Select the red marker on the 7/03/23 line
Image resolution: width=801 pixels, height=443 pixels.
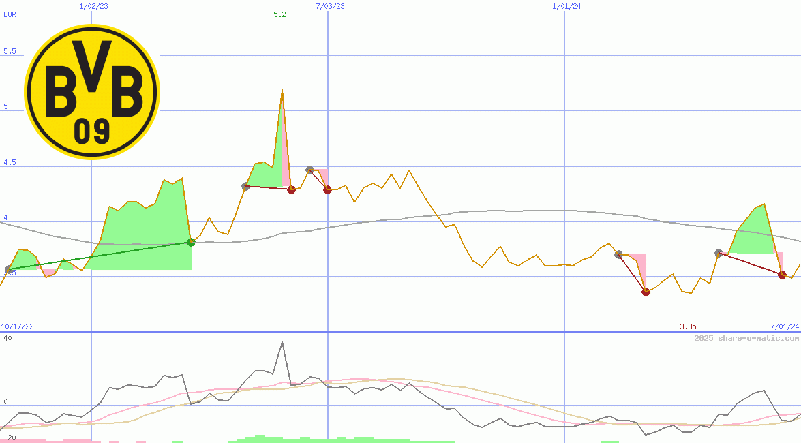[327, 189]
